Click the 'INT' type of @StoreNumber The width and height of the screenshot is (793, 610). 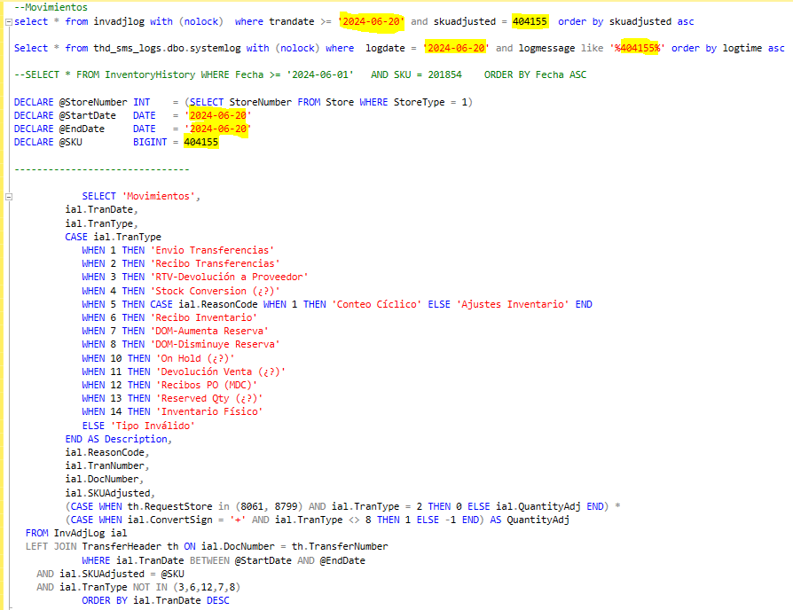point(142,102)
